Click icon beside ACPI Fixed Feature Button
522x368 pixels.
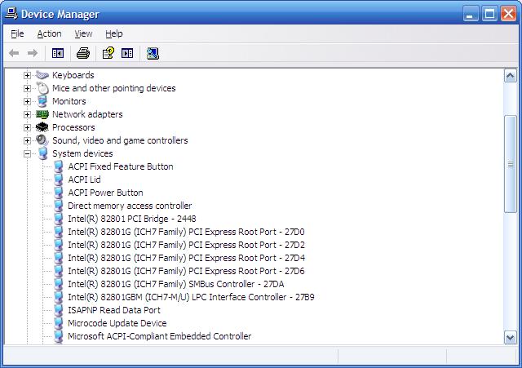coord(58,166)
